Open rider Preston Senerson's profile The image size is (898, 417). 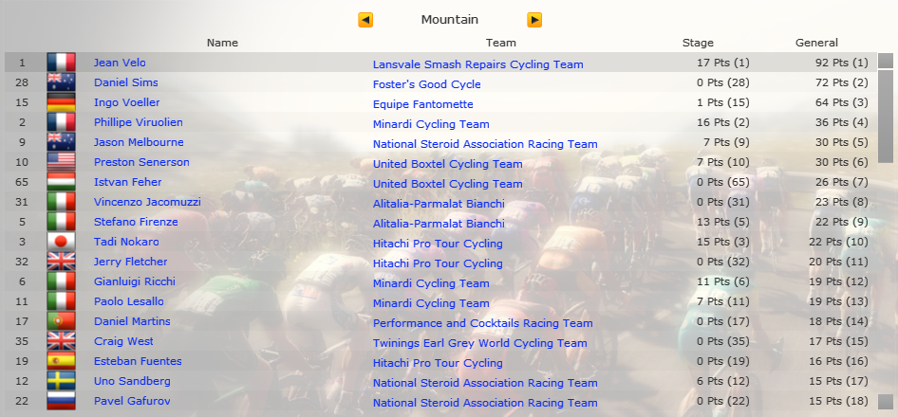point(141,162)
